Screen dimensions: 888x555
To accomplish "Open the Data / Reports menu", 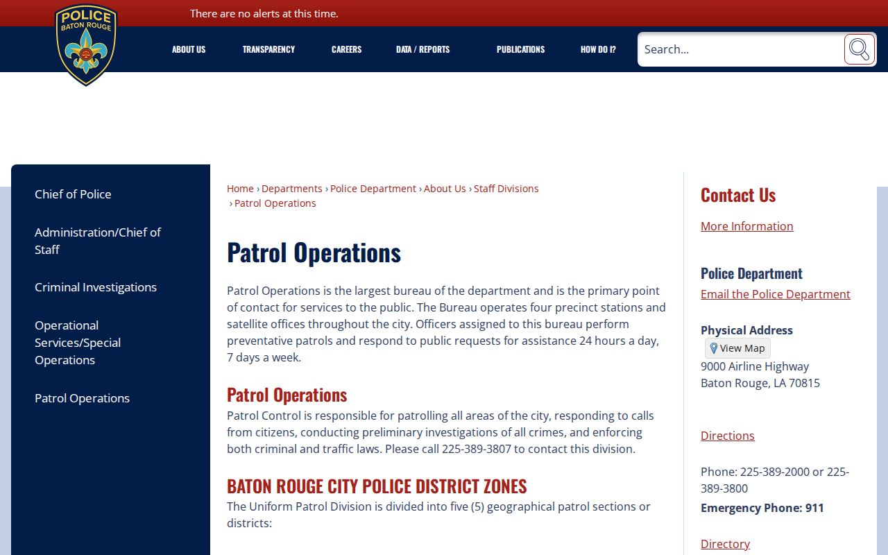I will pos(422,49).
